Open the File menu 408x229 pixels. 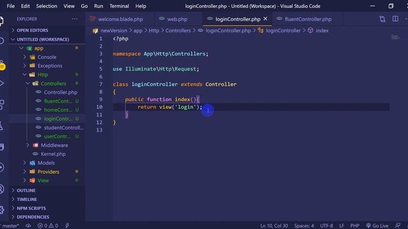click(10, 6)
